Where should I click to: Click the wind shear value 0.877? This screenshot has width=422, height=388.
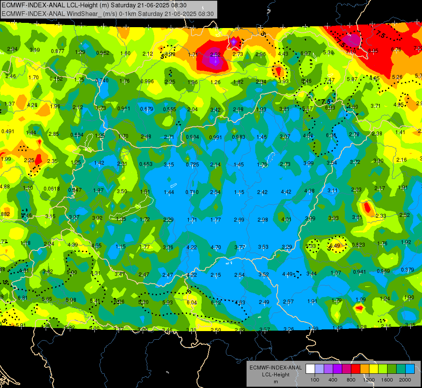[x=58, y=51]
